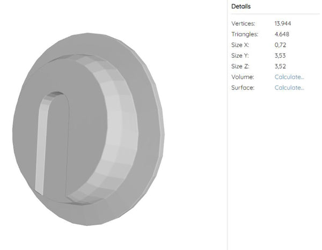Click the Size Y label

[240, 56]
